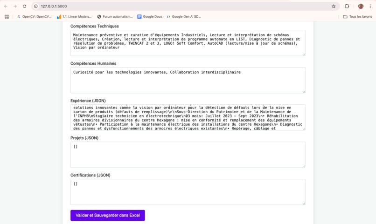Click the Expérience (JSON) label
Image resolution: width=376 pixels, height=224 pixels.
coord(88,101)
